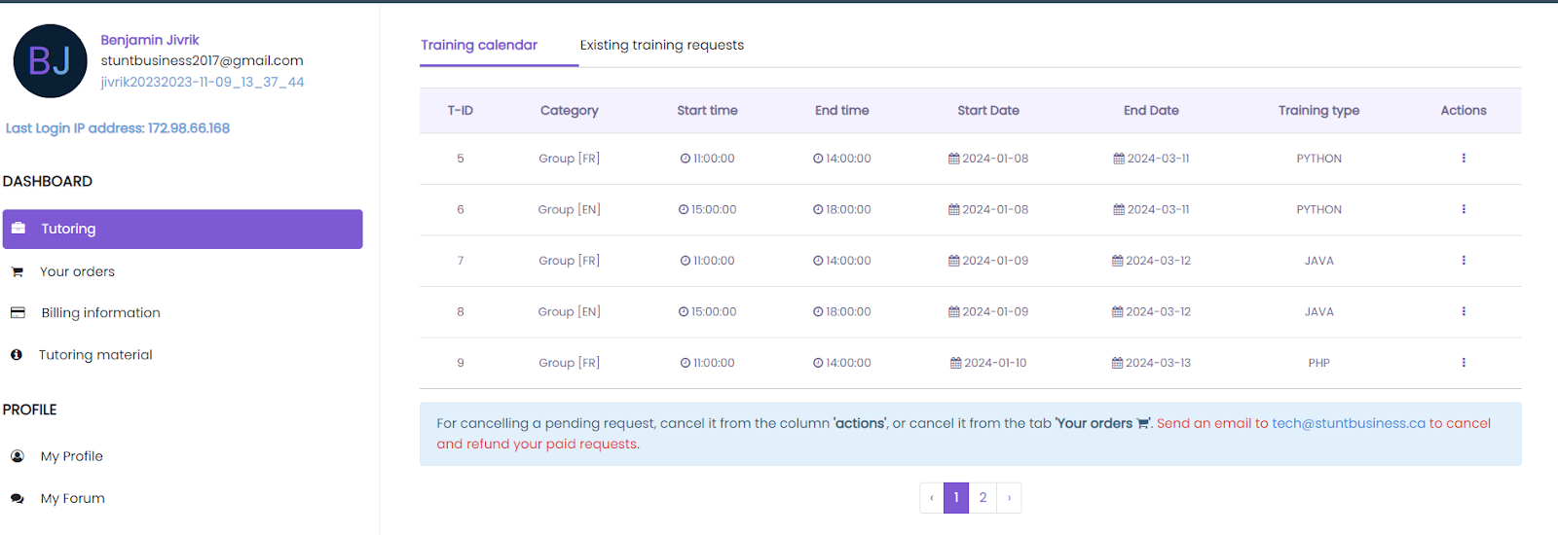Select pagination page 1
Screen dimensions: 1558x535
(x=956, y=498)
